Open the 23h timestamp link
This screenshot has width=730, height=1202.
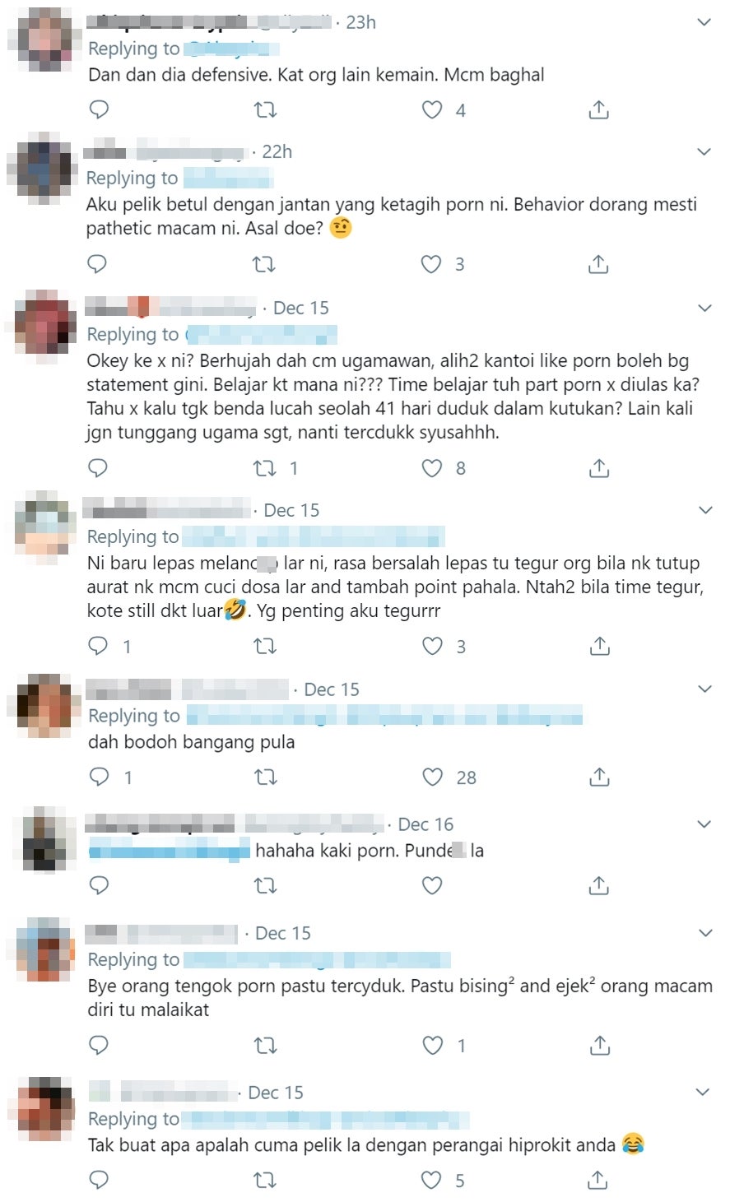click(x=361, y=22)
